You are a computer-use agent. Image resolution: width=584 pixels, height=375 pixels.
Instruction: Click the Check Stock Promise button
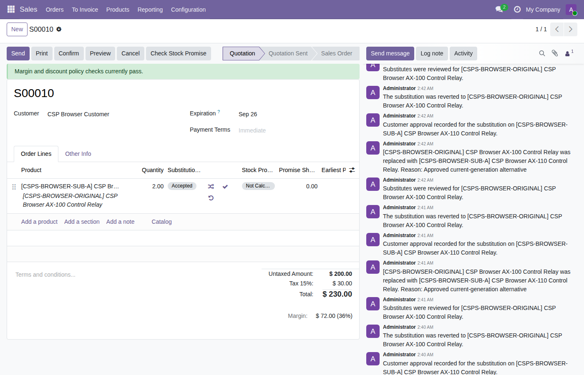tap(179, 53)
